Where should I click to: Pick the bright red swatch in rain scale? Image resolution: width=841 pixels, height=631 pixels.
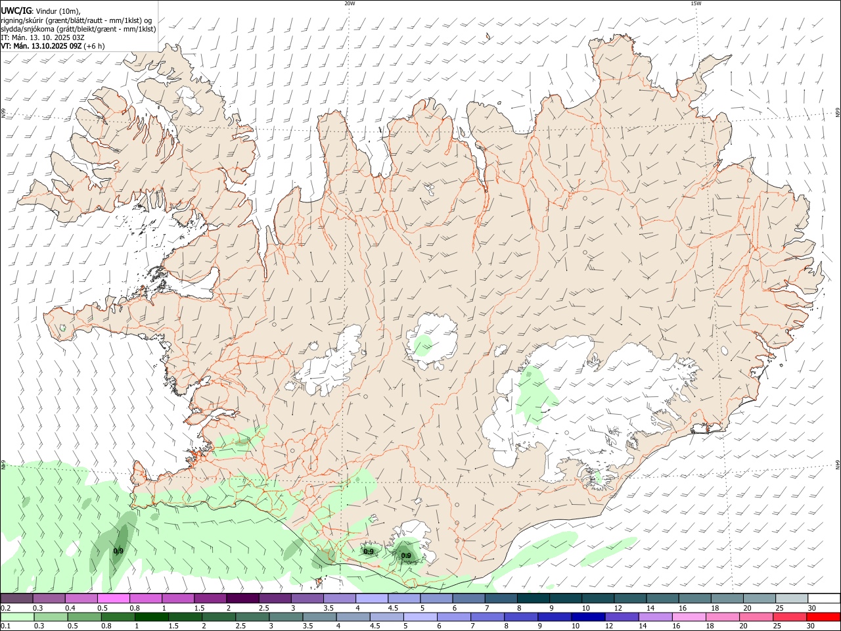823,617
